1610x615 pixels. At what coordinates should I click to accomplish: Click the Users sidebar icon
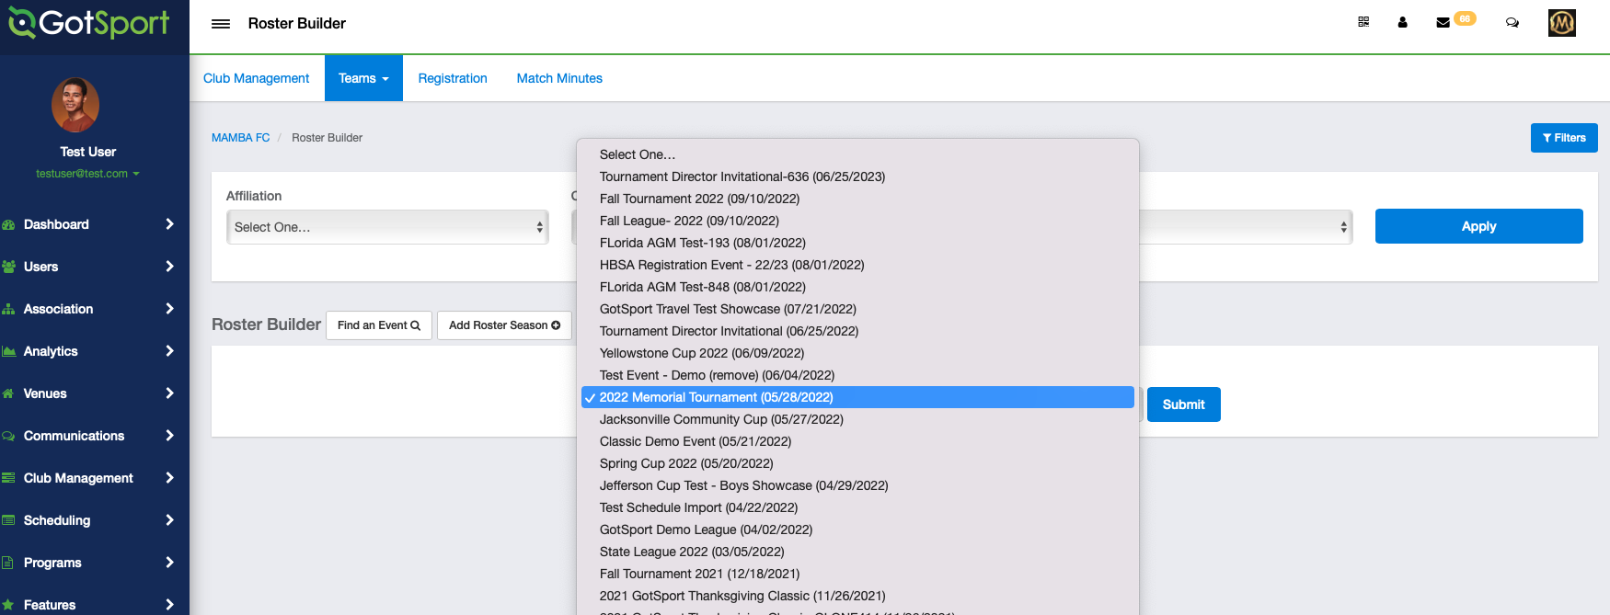(x=9, y=267)
